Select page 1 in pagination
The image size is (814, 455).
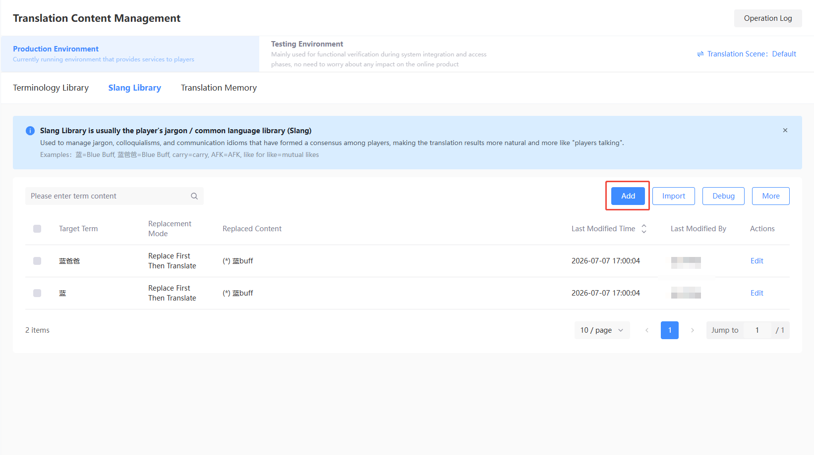pos(670,330)
